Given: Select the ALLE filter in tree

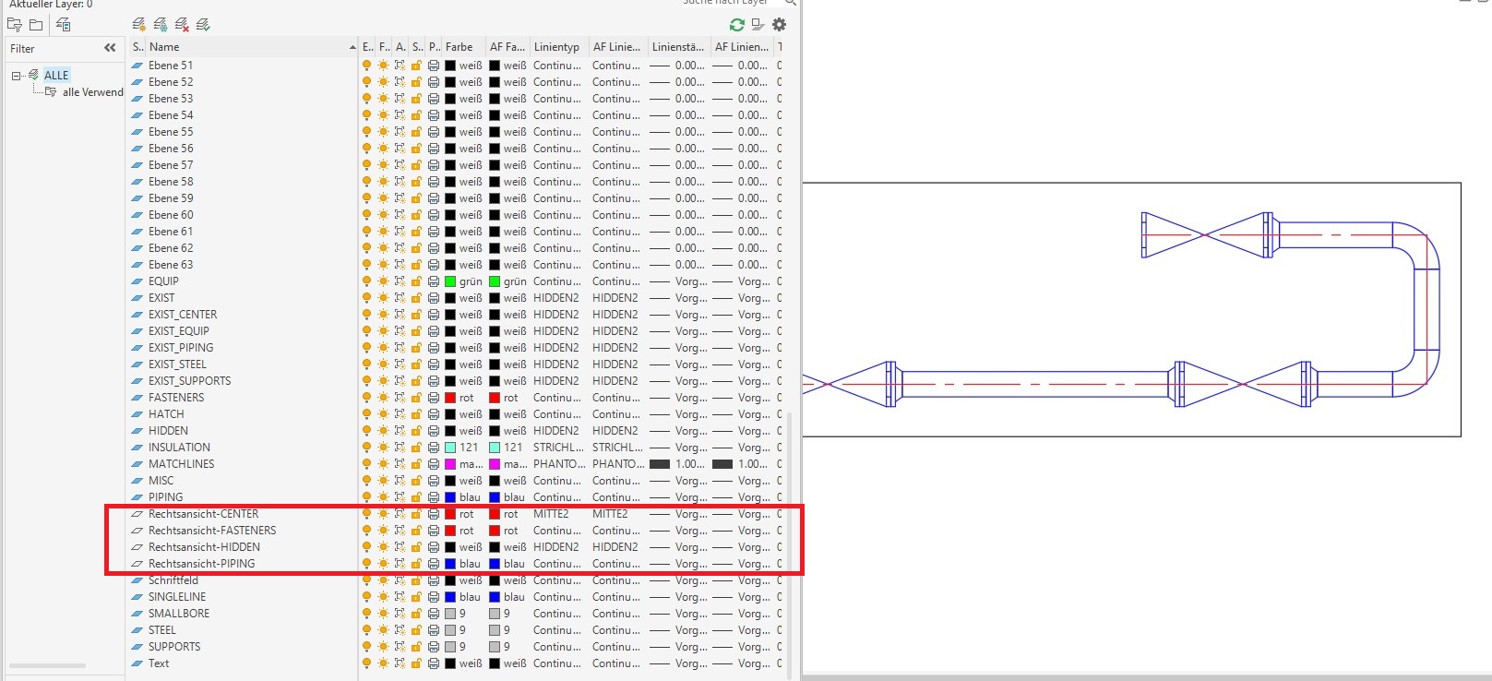Looking at the screenshot, I should pyautogui.click(x=56, y=76).
